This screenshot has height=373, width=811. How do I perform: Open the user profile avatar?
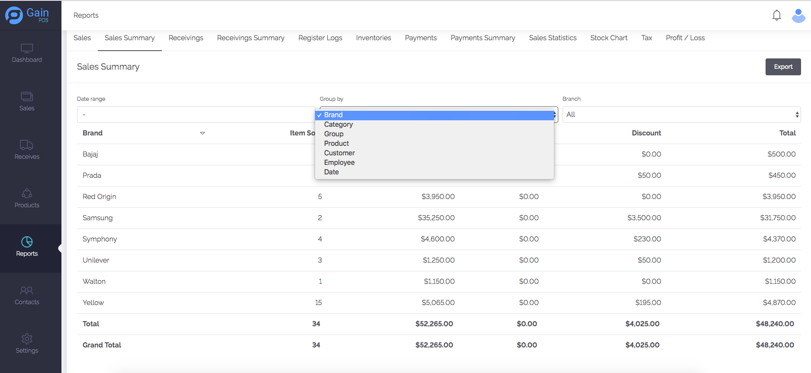pyautogui.click(x=798, y=16)
